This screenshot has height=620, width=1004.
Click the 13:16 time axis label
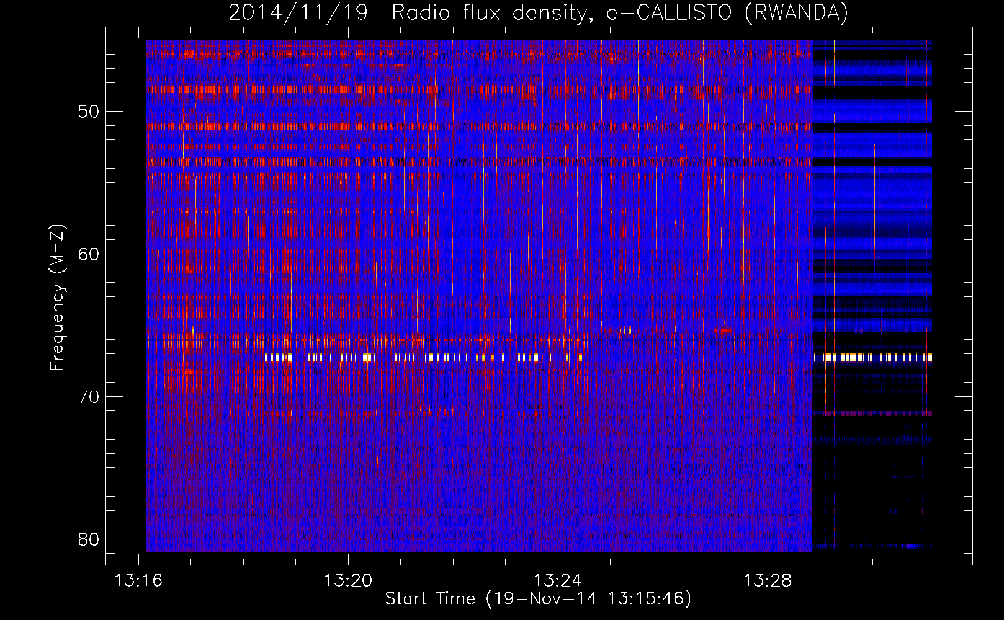(x=139, y=581)
